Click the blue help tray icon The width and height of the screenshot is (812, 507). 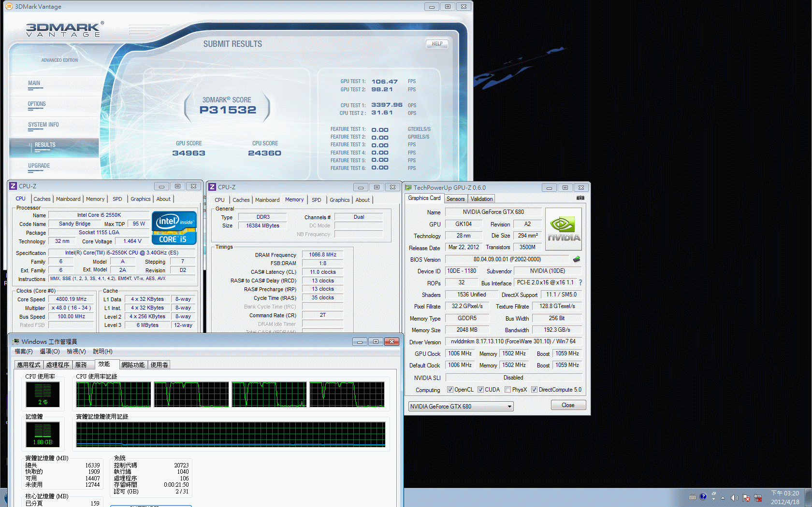(x=703, y=496)
